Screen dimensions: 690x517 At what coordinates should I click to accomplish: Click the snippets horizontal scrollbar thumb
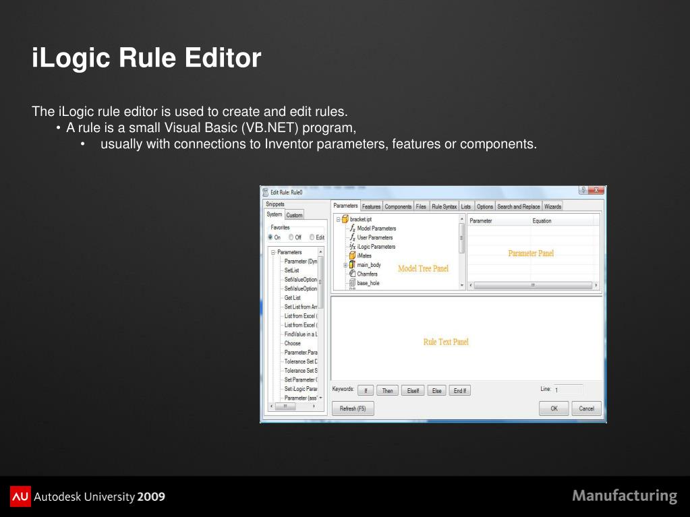pyautogui.click(x=285, y=406)
